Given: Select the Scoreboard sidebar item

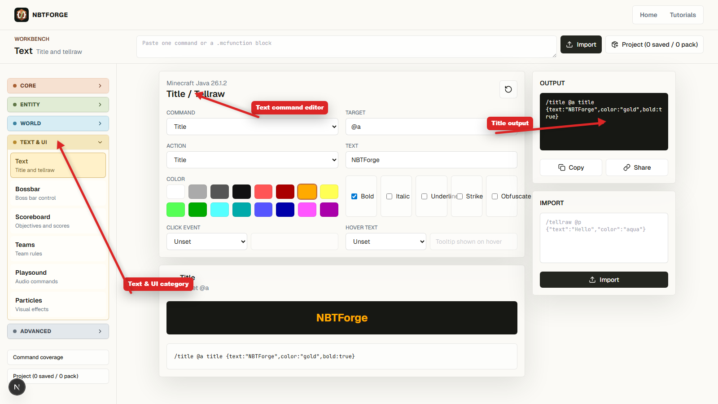Looking at the screenshot, I should click(x=58, y=221).
